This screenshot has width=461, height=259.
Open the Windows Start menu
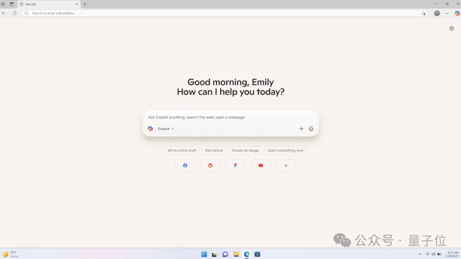point(204,254)
